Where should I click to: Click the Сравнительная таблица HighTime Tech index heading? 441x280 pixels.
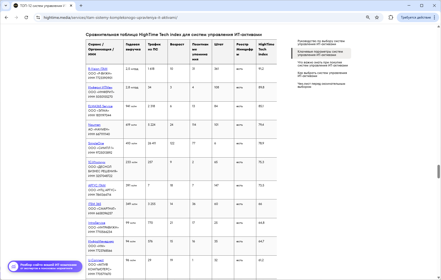pos(174,35)
